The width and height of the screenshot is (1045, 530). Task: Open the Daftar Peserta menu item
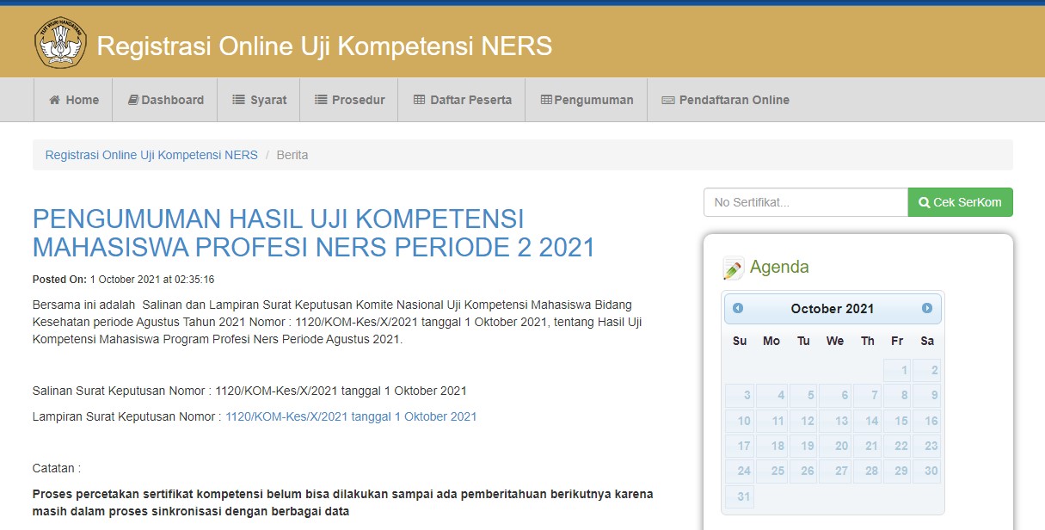[x=461, y=99]
